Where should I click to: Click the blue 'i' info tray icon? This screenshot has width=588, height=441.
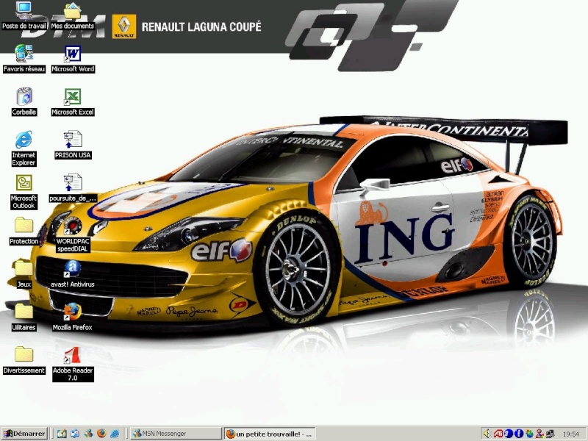(519, 434)
